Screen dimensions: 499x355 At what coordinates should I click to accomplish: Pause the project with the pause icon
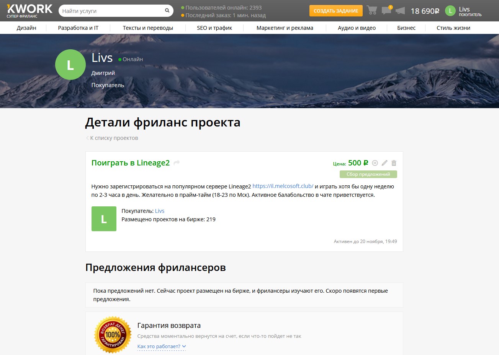pos(375,163)
